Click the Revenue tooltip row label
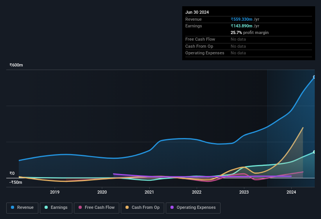The height and width of the screenshot is (219, 321). click(x=194, y=19)
